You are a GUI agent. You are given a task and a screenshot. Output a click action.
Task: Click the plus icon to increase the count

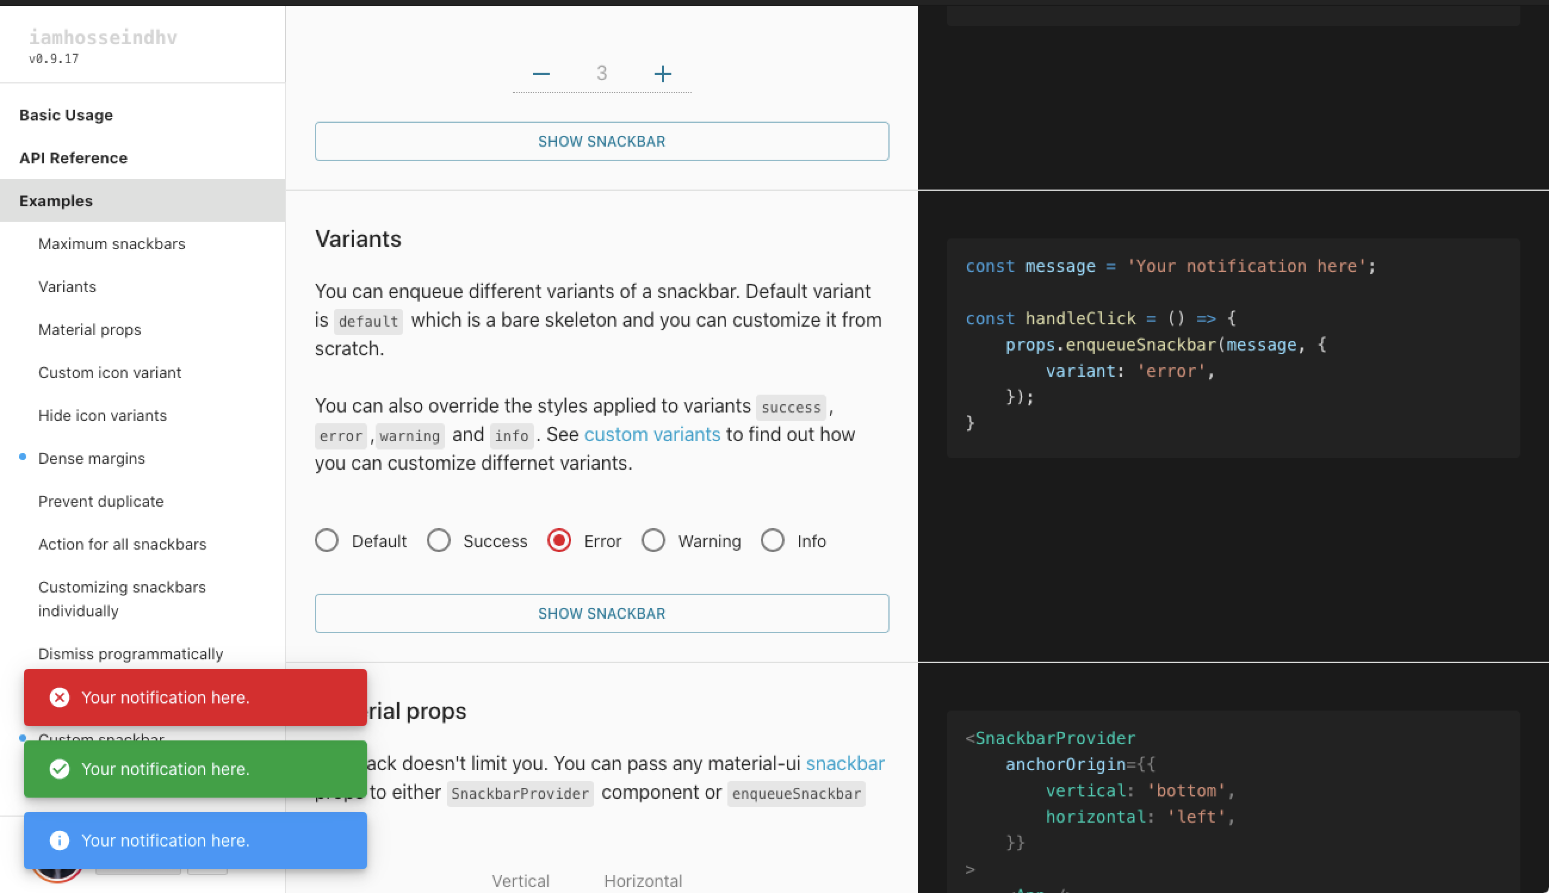tap(662, 74)
